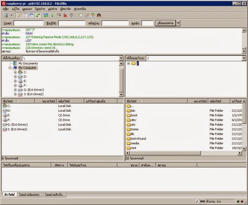Refresh the file and folder lists
Screen dimensions: 248x205
tap(46, 15)
